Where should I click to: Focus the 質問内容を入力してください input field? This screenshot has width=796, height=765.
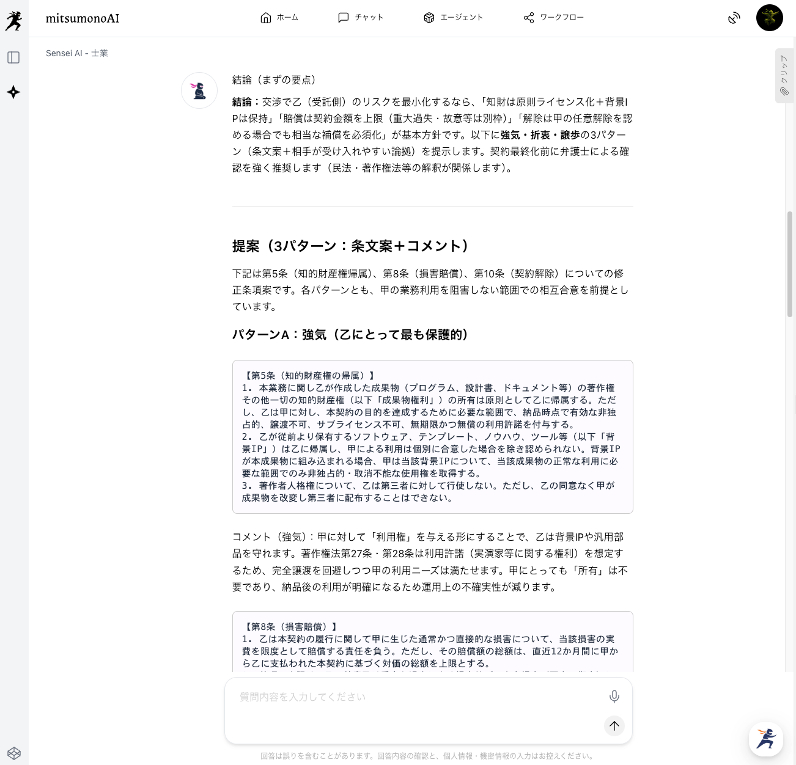[416, 697]
